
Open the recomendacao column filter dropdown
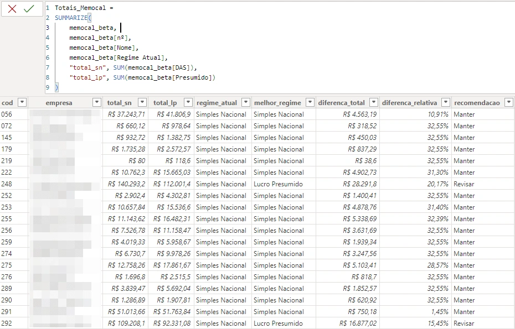[508, 102]
